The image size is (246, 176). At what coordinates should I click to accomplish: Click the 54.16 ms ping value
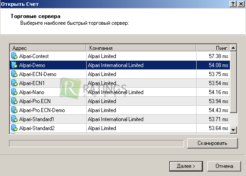(218, 92)
